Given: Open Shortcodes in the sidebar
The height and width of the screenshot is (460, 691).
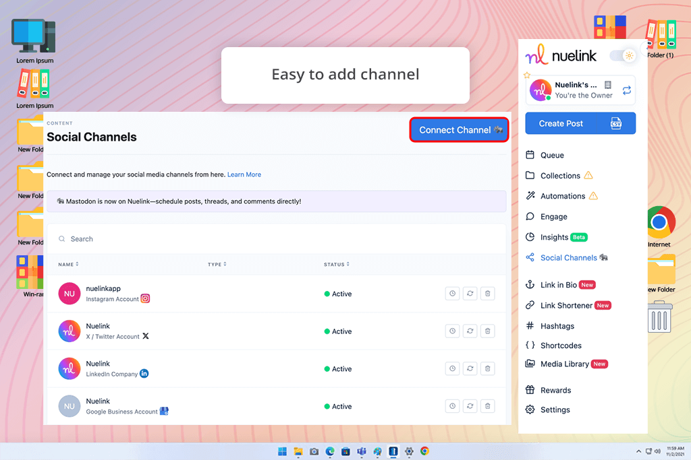Looking at the screenshot, I should coord(553,346).
